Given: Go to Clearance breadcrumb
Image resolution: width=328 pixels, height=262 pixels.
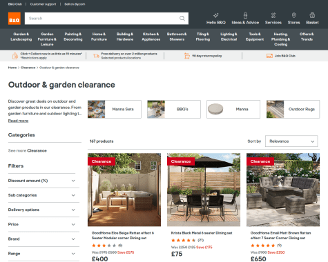Looking at the screenshot, I should (28, 68).
